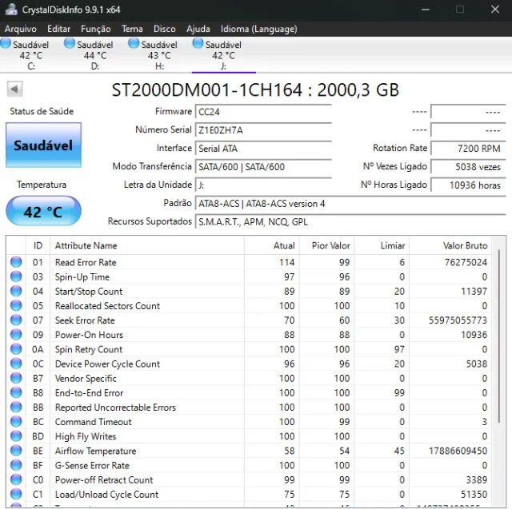Open the Ajuda menu
Image resolution: width=512 pixels, height=509 pixels.
(198, 29)
